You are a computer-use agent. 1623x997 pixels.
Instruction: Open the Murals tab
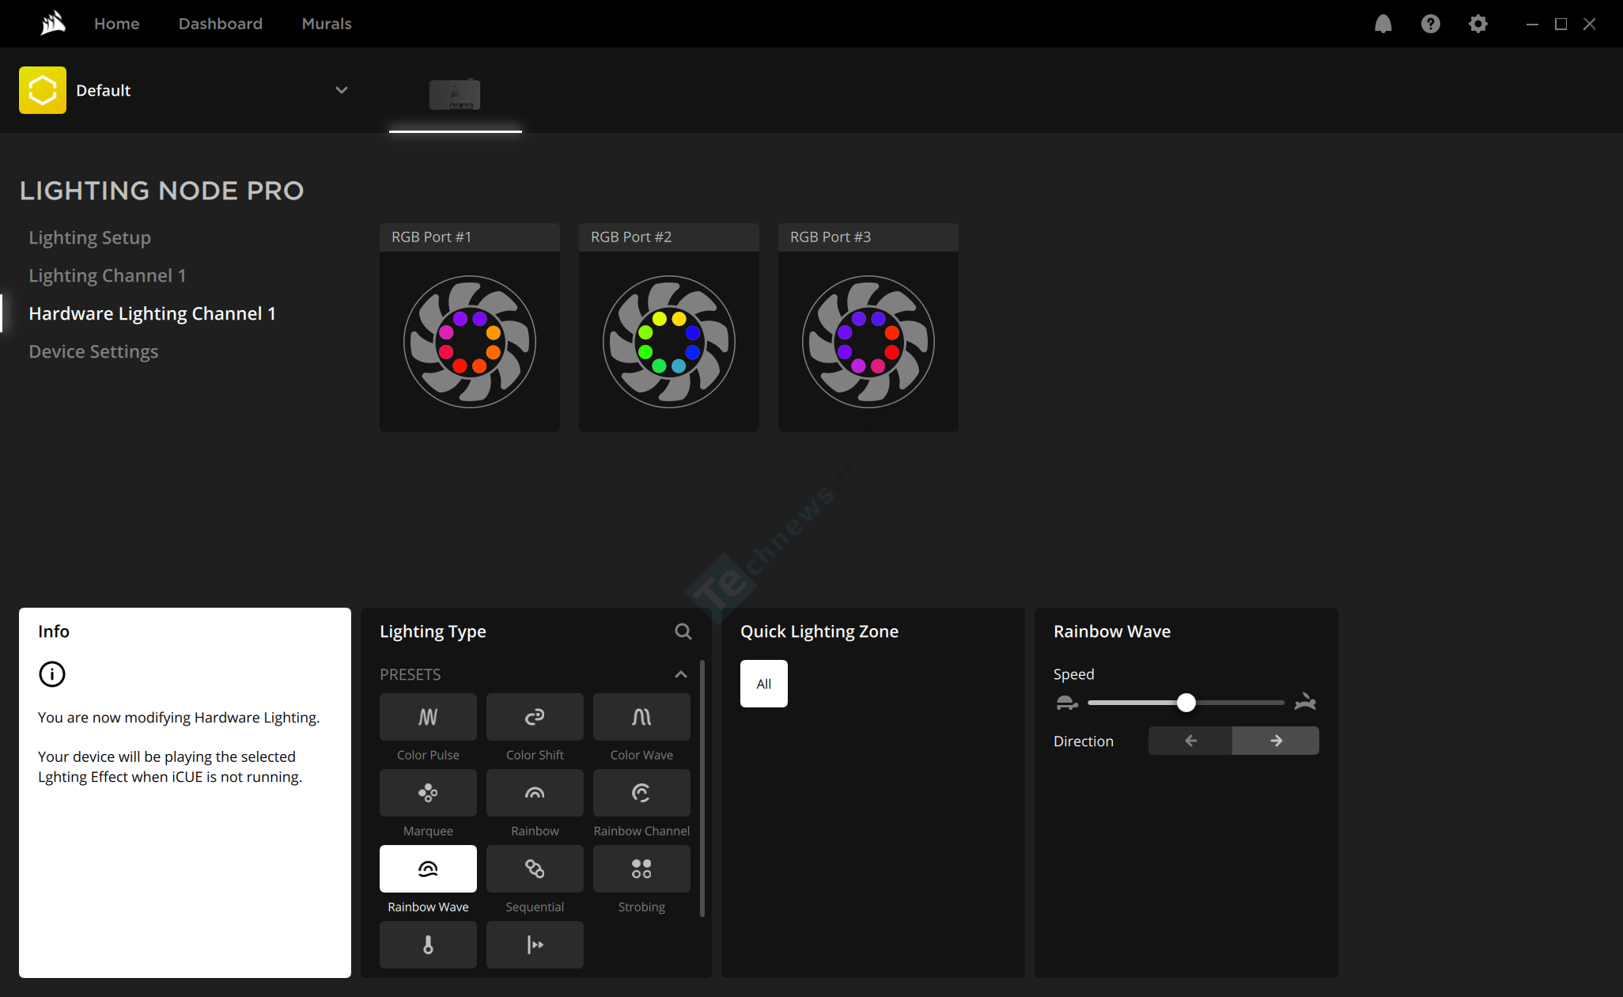point(327,24)
